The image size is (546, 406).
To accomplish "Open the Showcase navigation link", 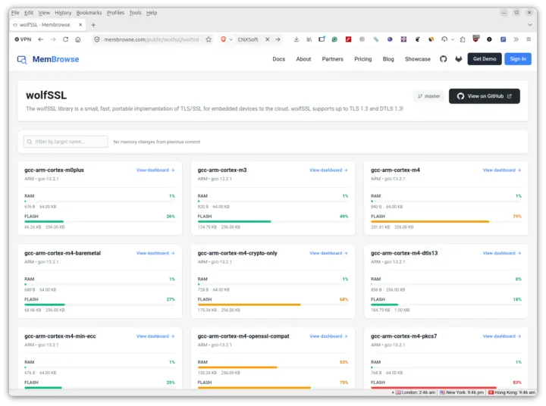I will (x=418, y=59).
